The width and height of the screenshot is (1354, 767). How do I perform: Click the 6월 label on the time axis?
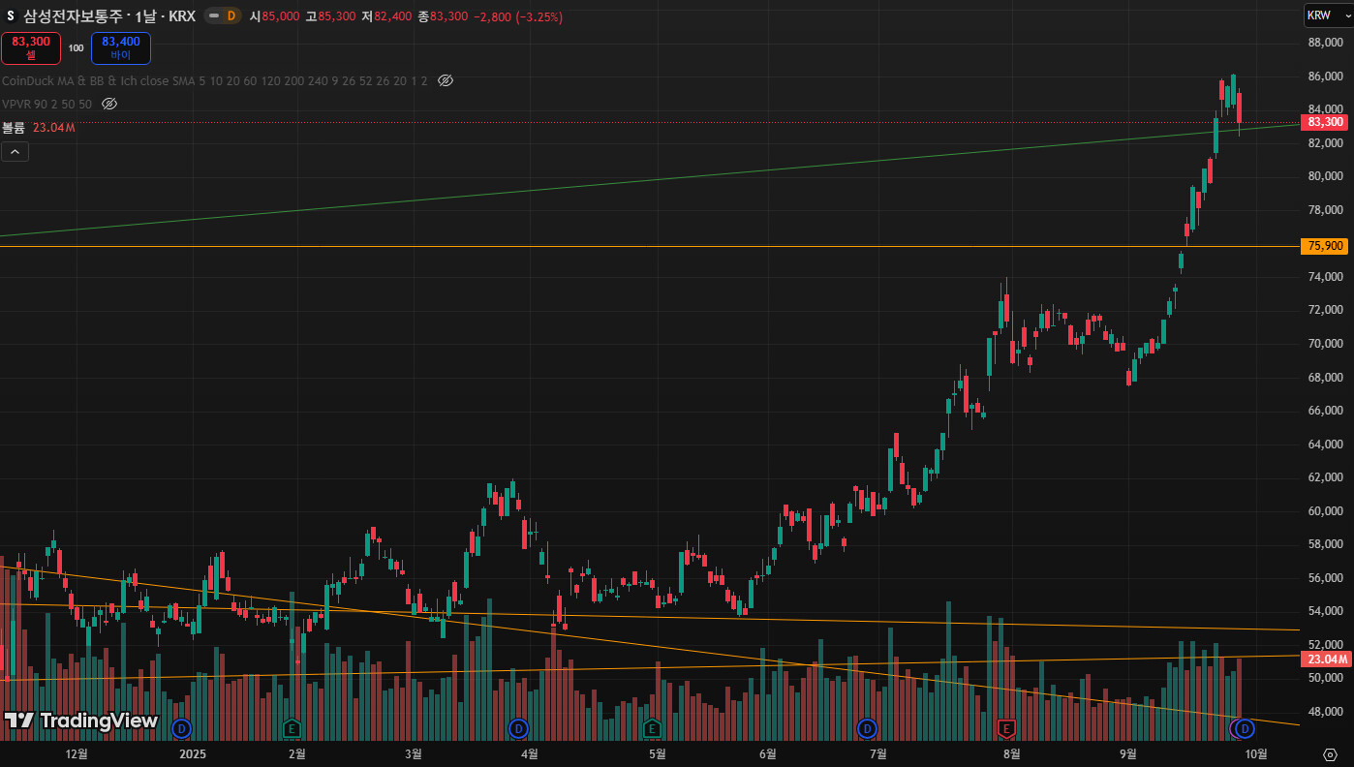(x=768, y=753)
